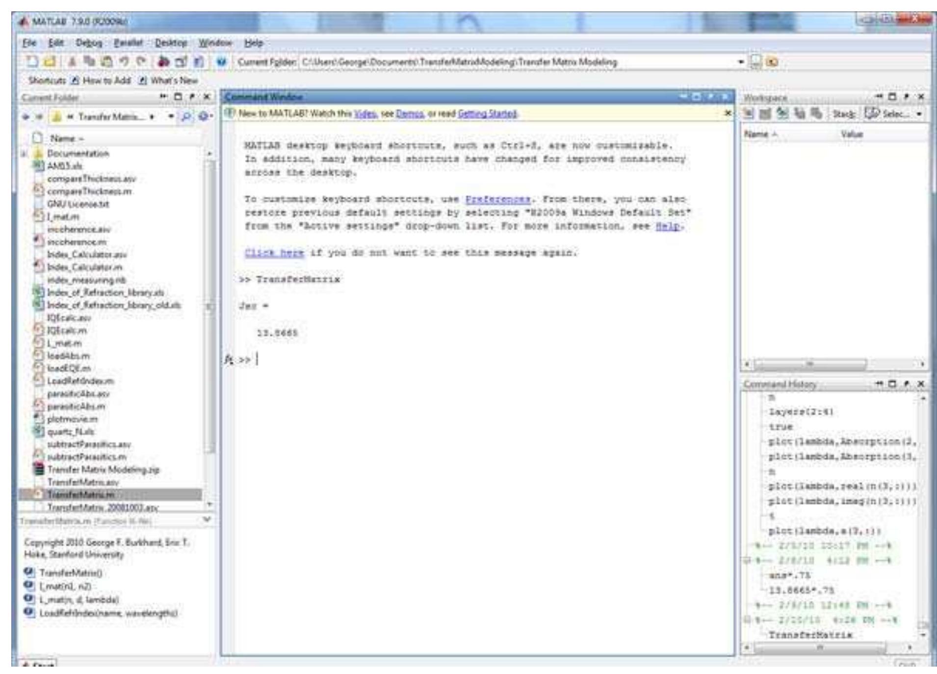Open the Preferences link in Command Window
Viewport: 937px width, 674px height.
tap(497, 199)
